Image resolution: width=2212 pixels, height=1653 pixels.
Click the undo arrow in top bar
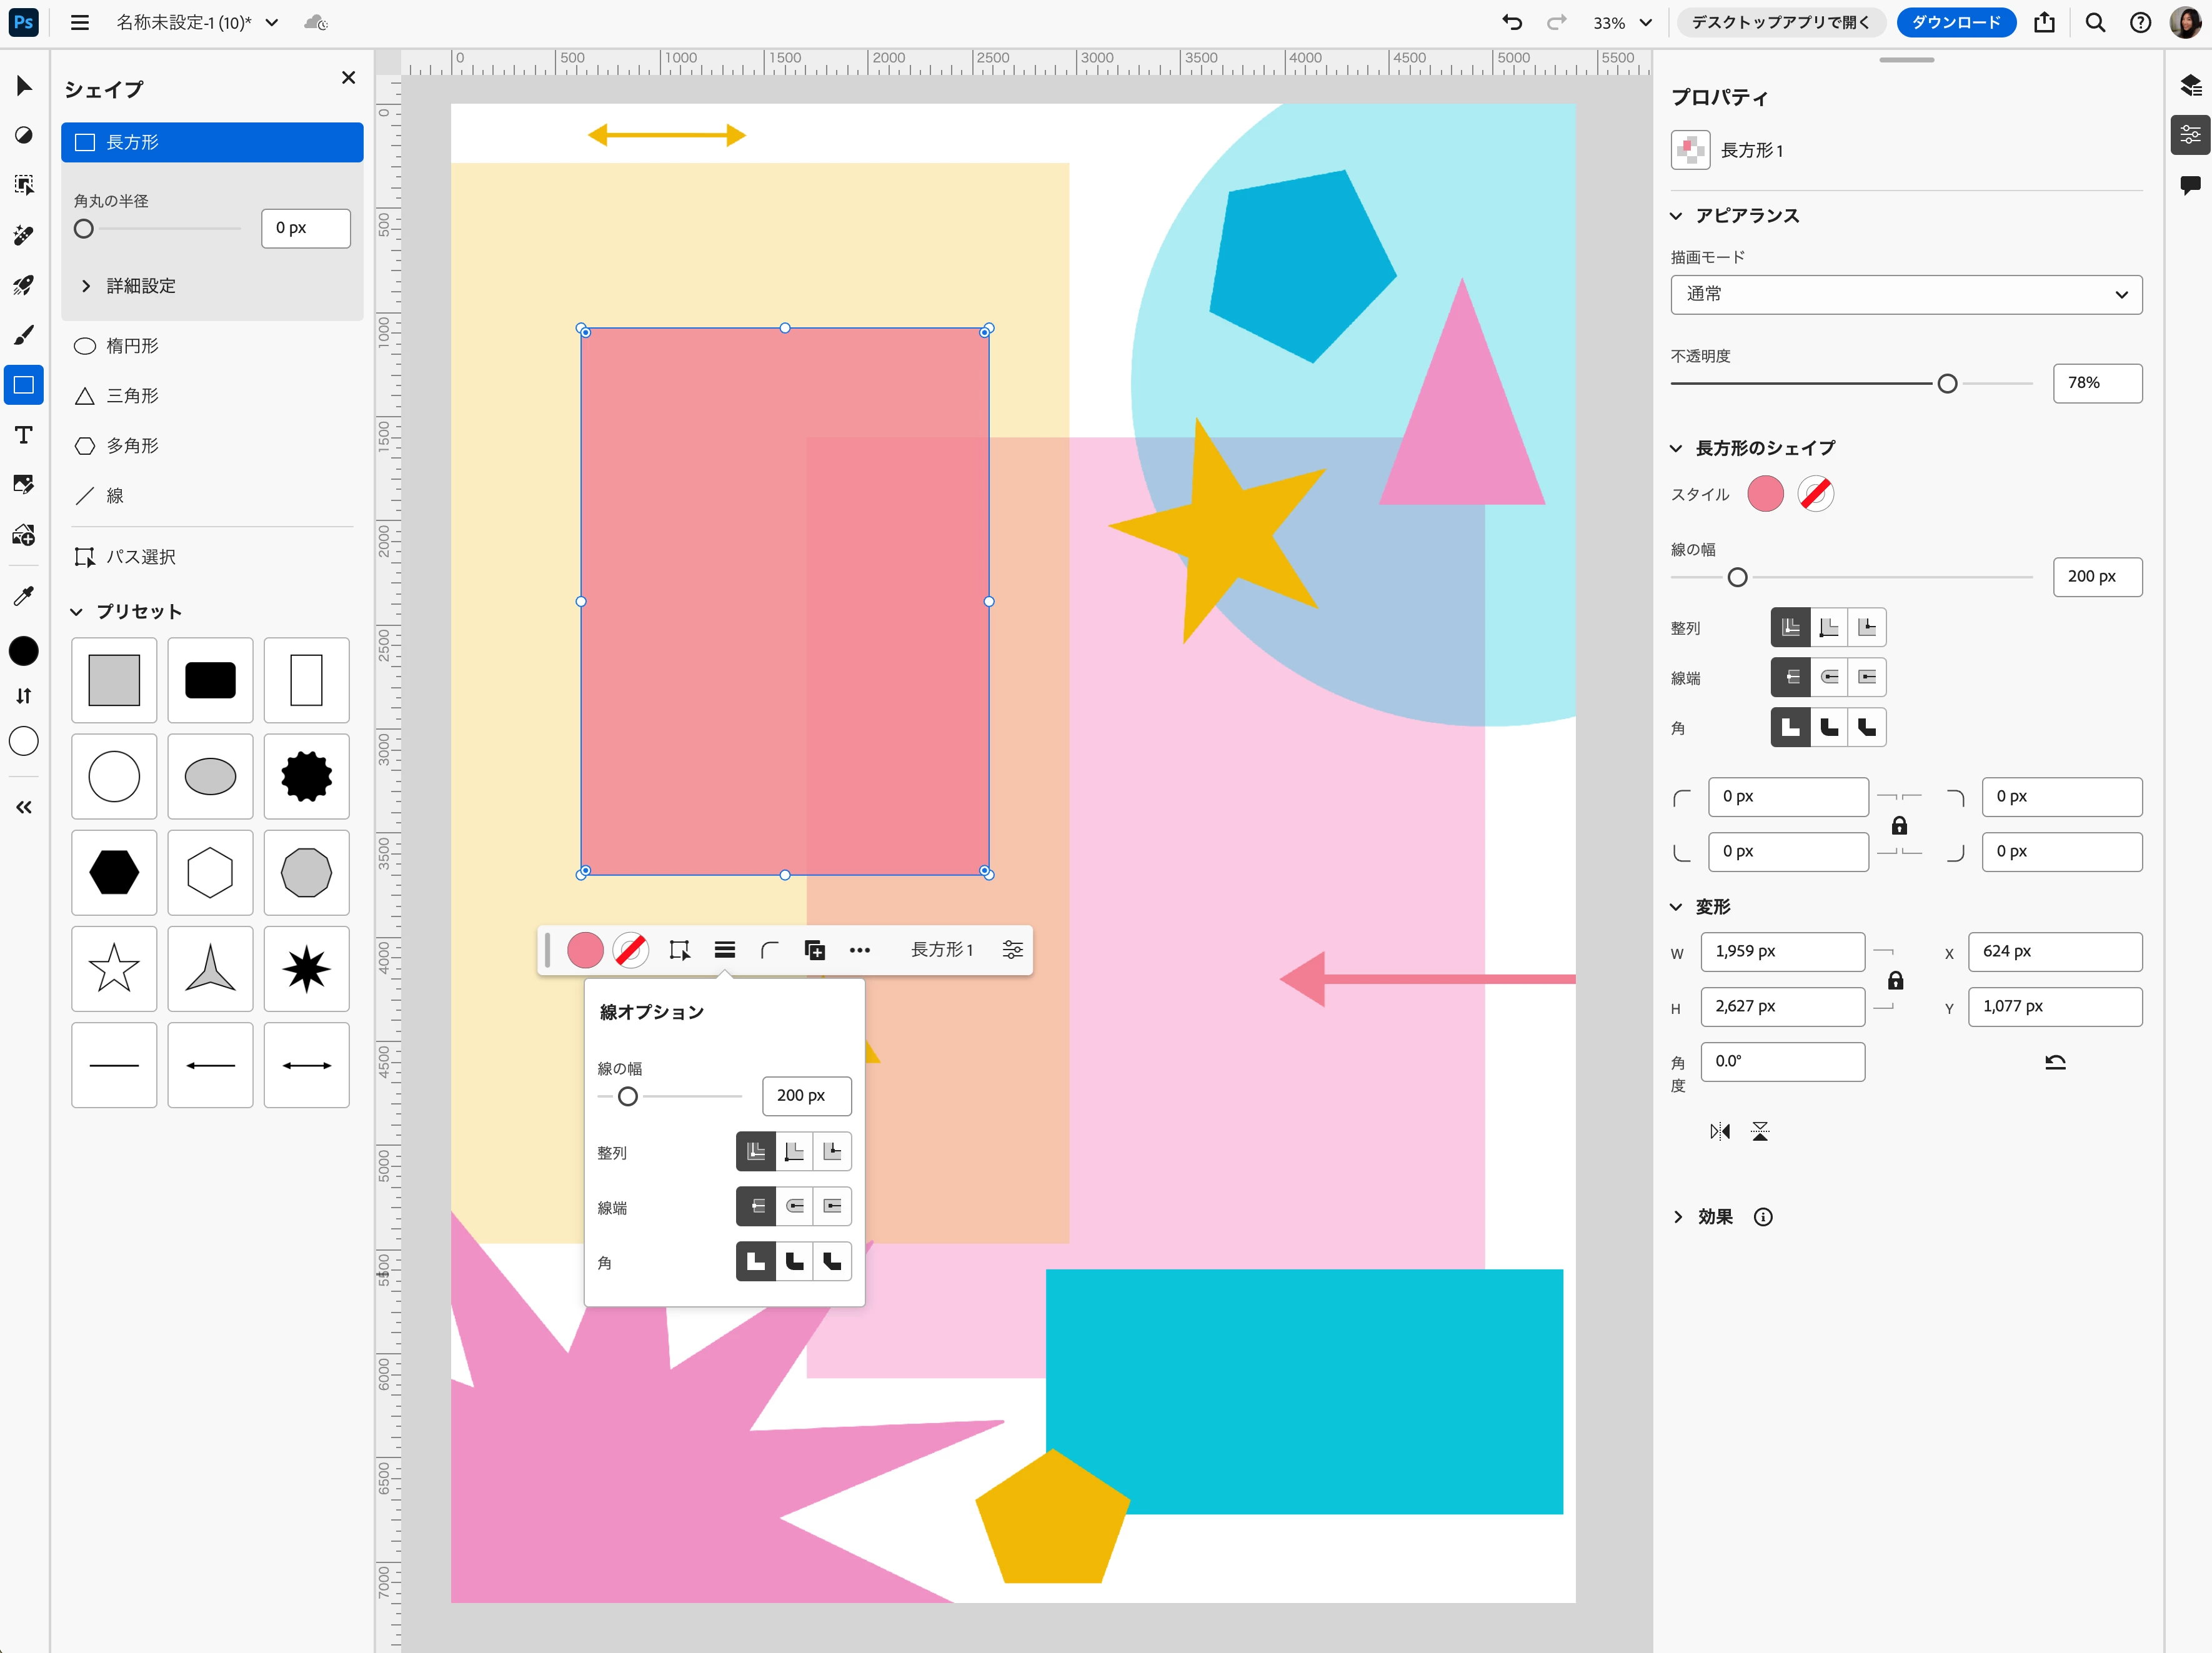1511,22
